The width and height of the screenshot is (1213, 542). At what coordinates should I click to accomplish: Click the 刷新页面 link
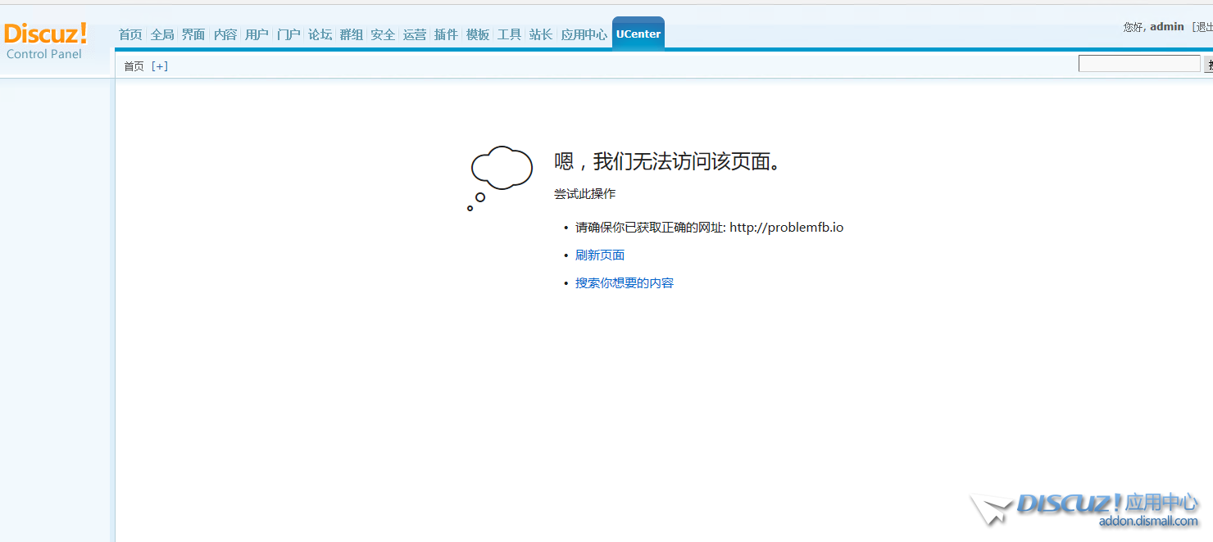point(600,255)
